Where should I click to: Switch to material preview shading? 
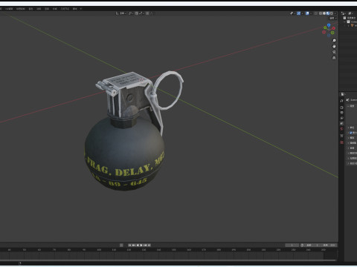point(328,13)
